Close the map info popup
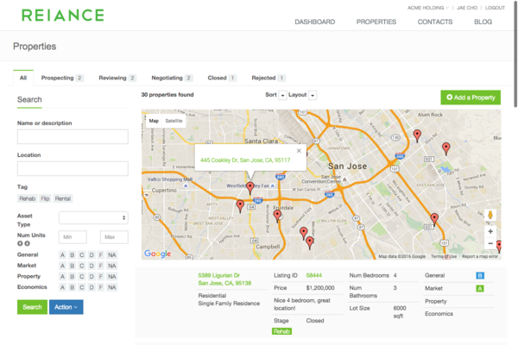 point(299,150)
